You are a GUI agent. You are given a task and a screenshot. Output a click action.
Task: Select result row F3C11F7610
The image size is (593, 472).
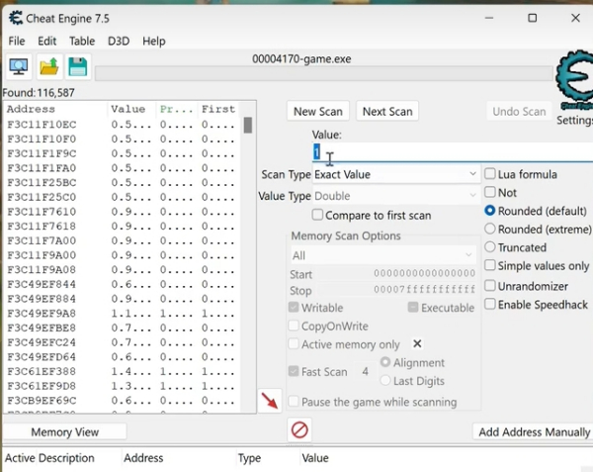coord(123,212)
